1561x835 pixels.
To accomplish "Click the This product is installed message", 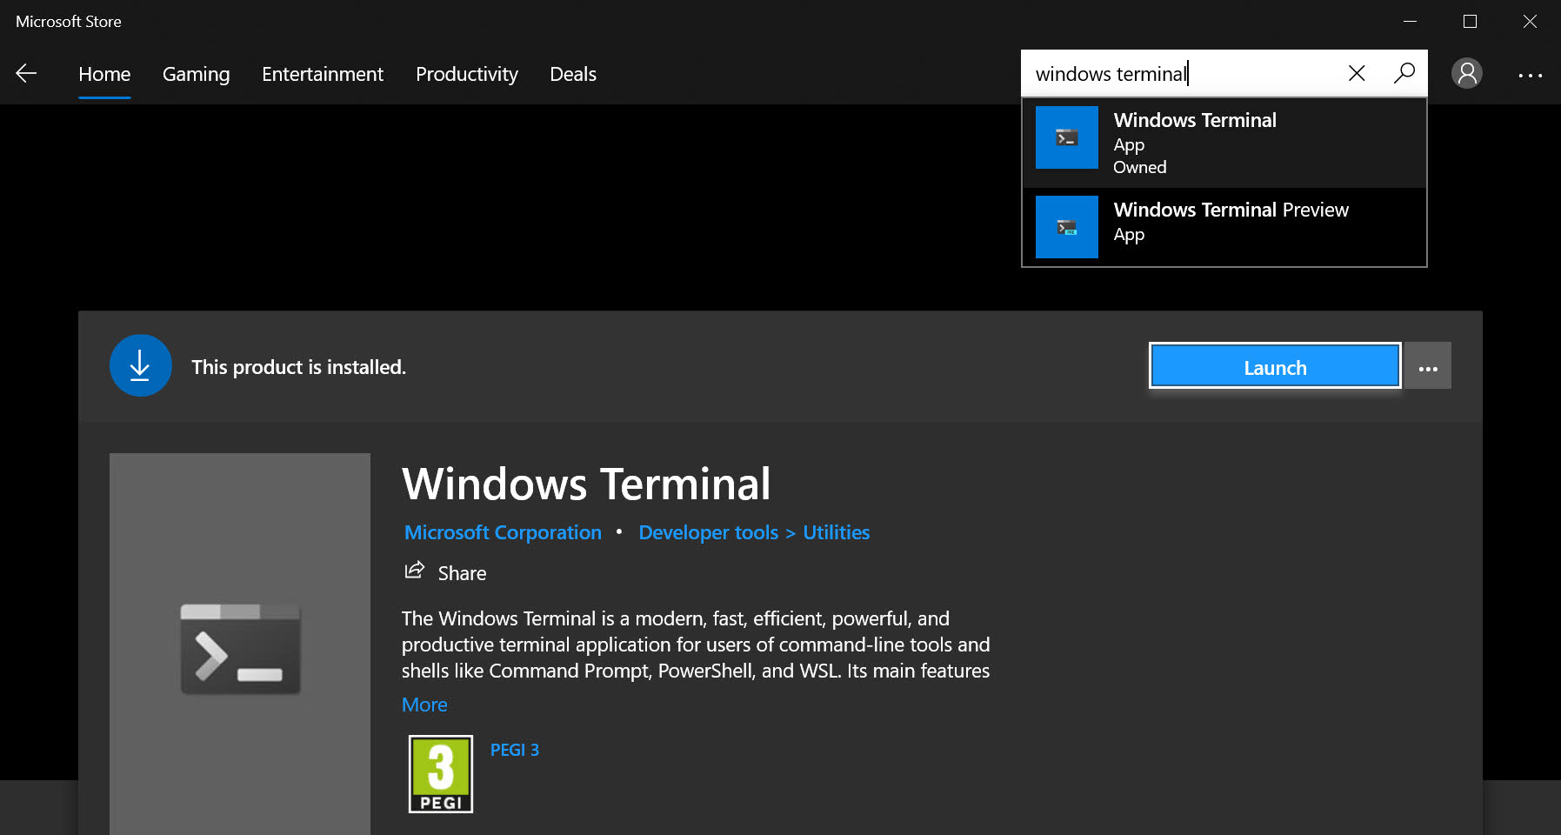I will 299,367.
